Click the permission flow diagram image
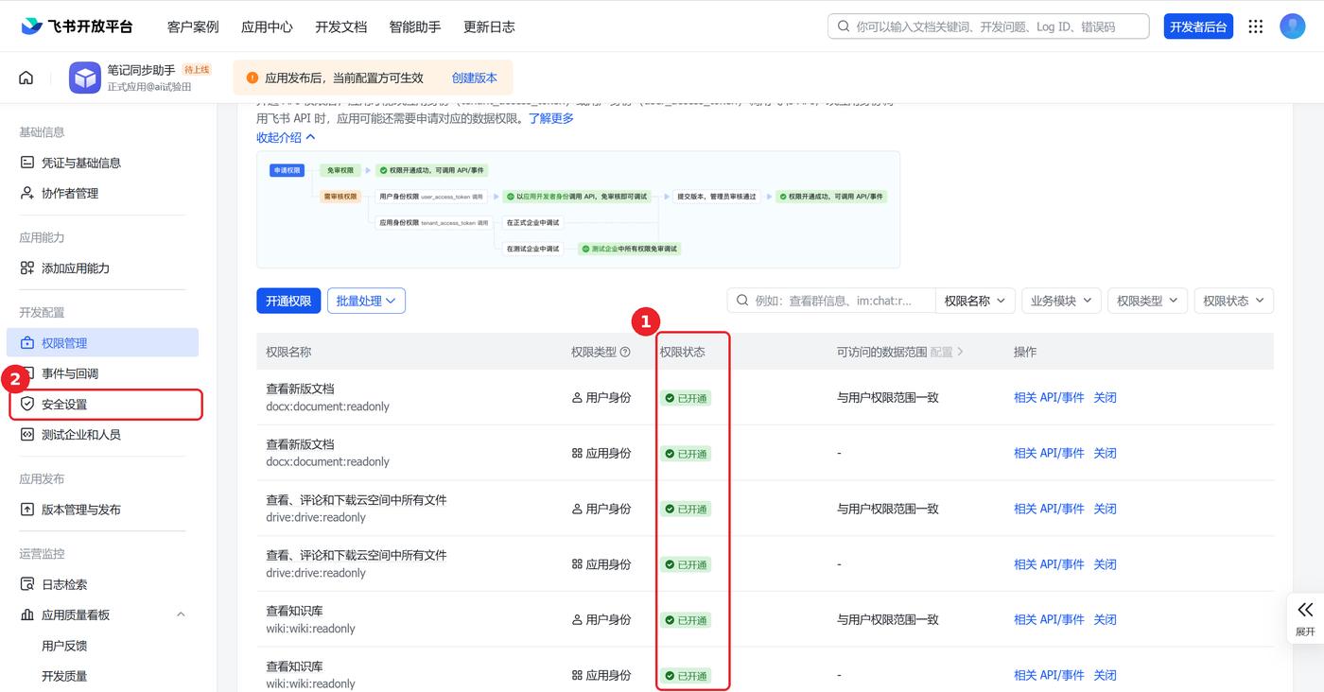The width and height of the screenshot is (1324, 692). pyautogui.click(x=578, y=209)
